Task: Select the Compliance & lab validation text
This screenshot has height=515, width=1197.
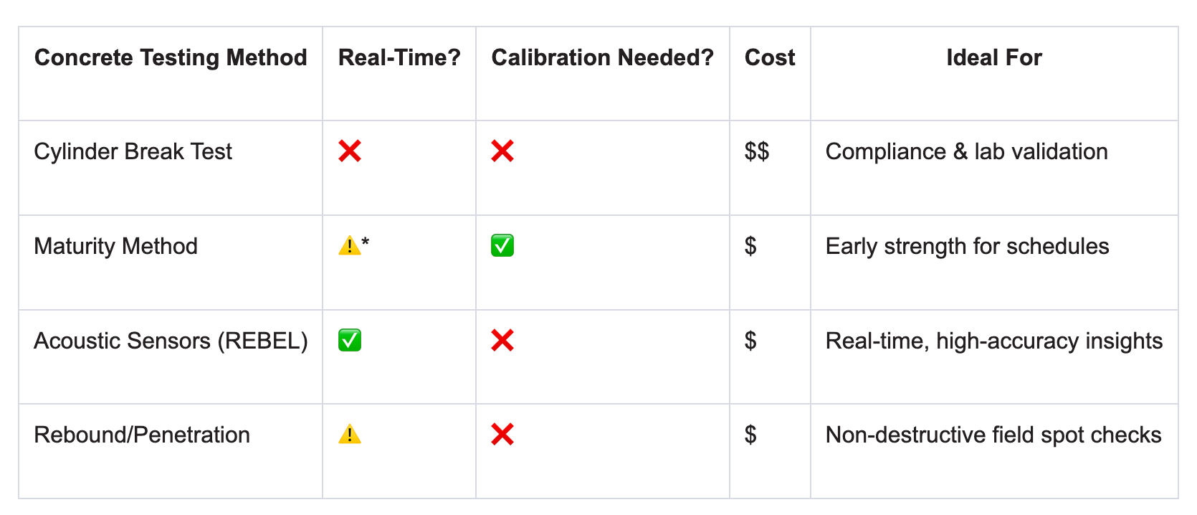Action: click(966, 151)
